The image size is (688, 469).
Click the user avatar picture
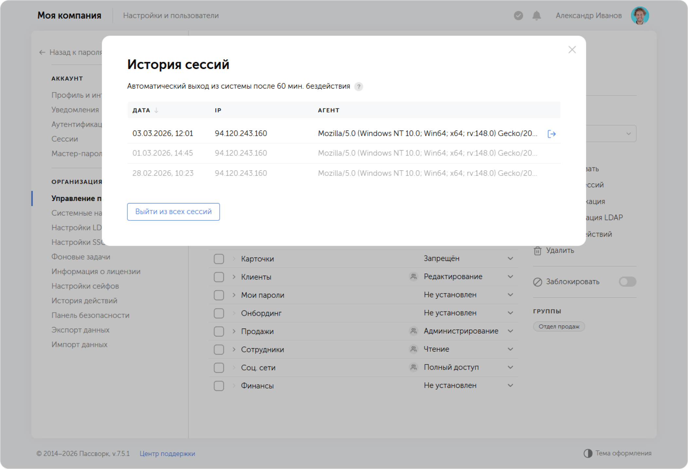pyautogui.click(x=640, y=15)
